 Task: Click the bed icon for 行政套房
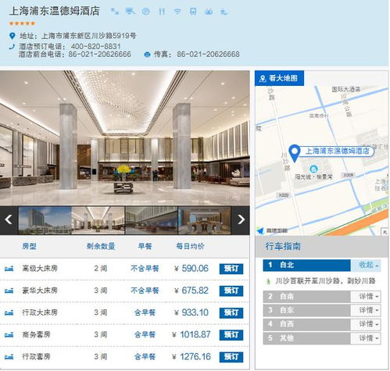(9, 356)
